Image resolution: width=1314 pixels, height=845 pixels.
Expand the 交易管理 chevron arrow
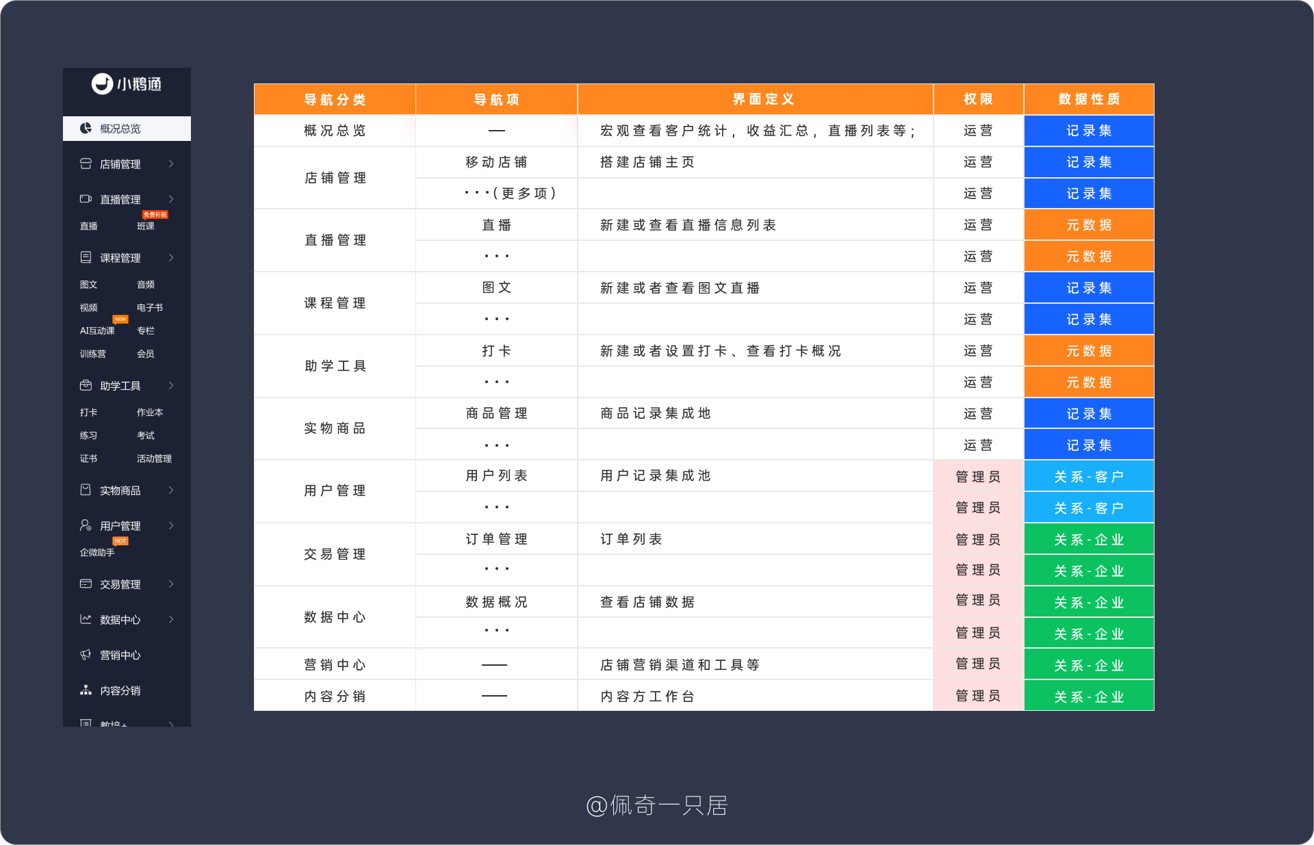click(171, 584)
